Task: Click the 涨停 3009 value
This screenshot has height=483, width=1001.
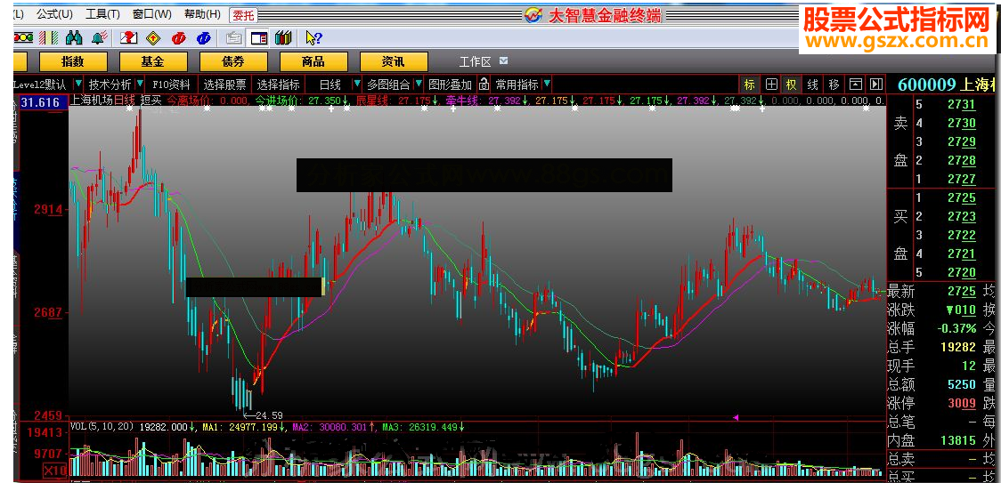Action: (x=962, y=403)
